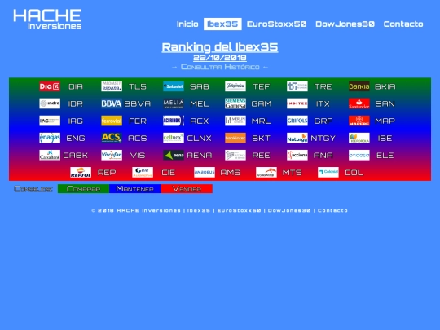Select the Ibex35 navigation tab
This screenshot has width=440, height=330.
pos(222,24)
